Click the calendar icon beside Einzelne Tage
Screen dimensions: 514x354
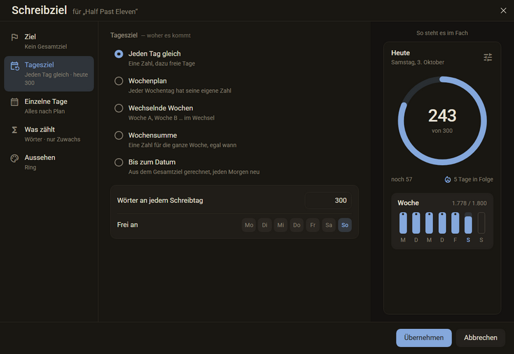[14, 102]
